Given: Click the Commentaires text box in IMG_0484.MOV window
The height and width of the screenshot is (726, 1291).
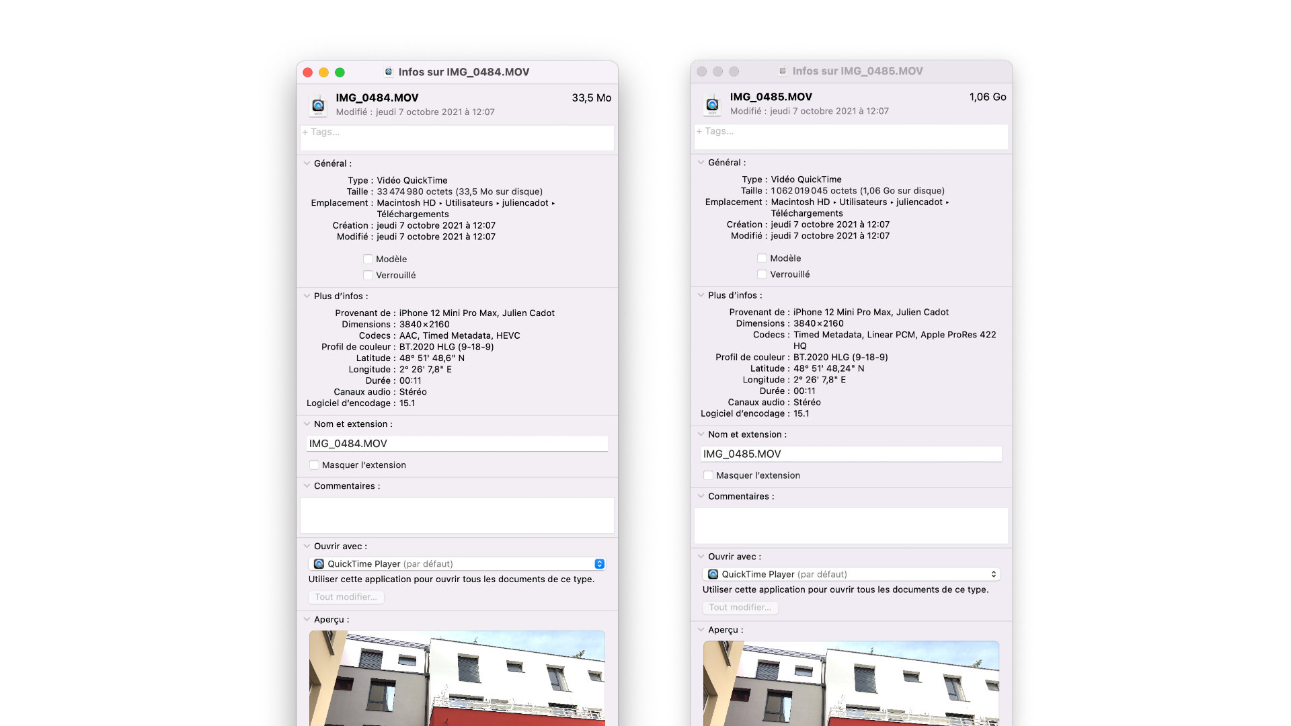Looking at the screenshot, I should click(x=457, y=516).
